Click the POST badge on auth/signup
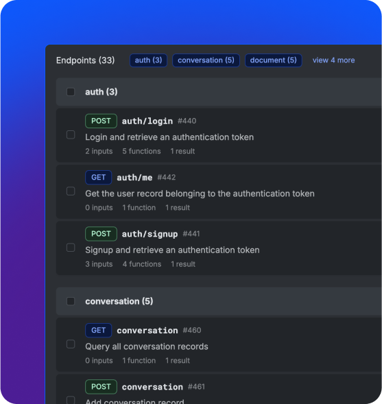This screenshot has width=382, height=404. coord(101,234)
